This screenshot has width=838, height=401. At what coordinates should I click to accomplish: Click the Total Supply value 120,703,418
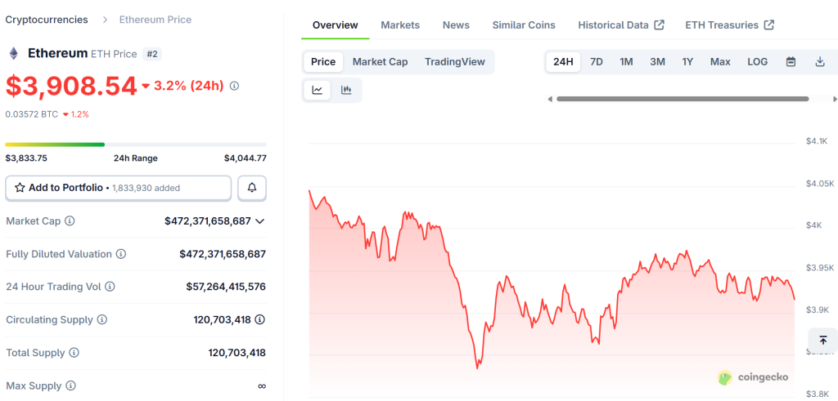click(x=237, y=353)
